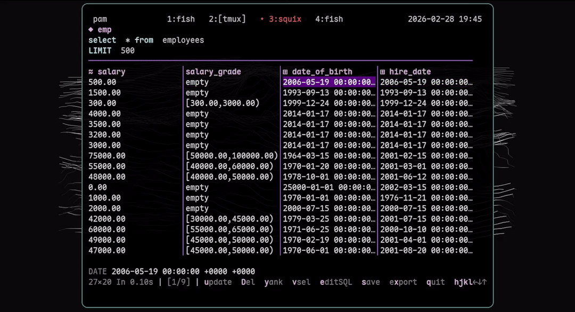575x312 pixels.
Task: Click the calendar icon beside date_of_birth header
Action: click(x=285, y=71)
